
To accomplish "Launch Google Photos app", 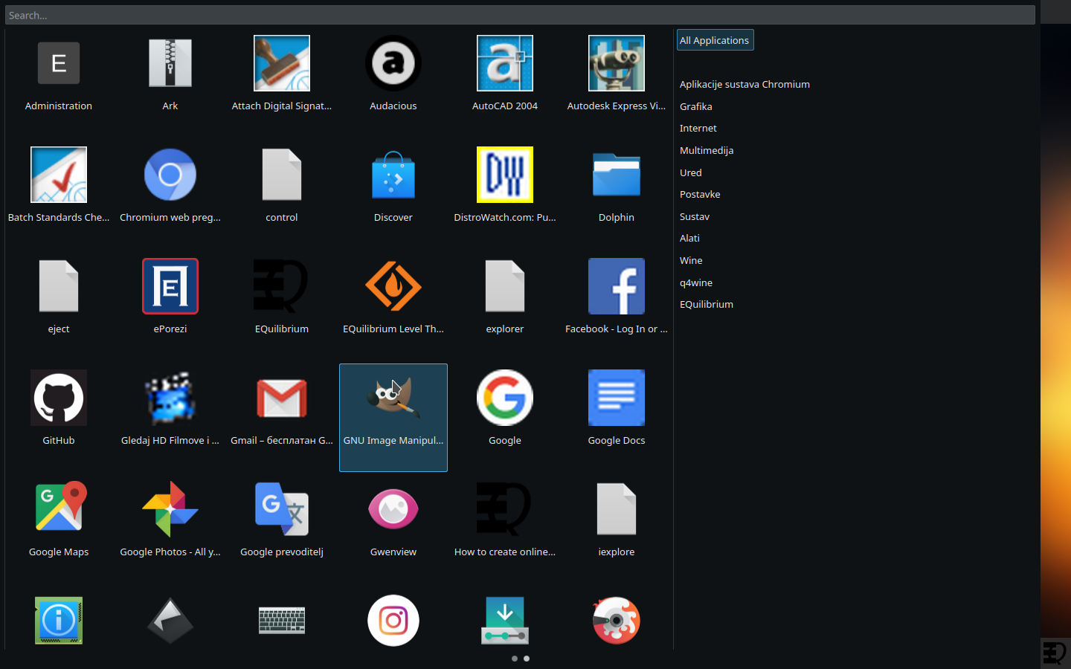I will (170, 520).
